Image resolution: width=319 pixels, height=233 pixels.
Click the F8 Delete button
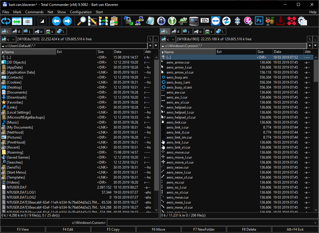point(249,229)
